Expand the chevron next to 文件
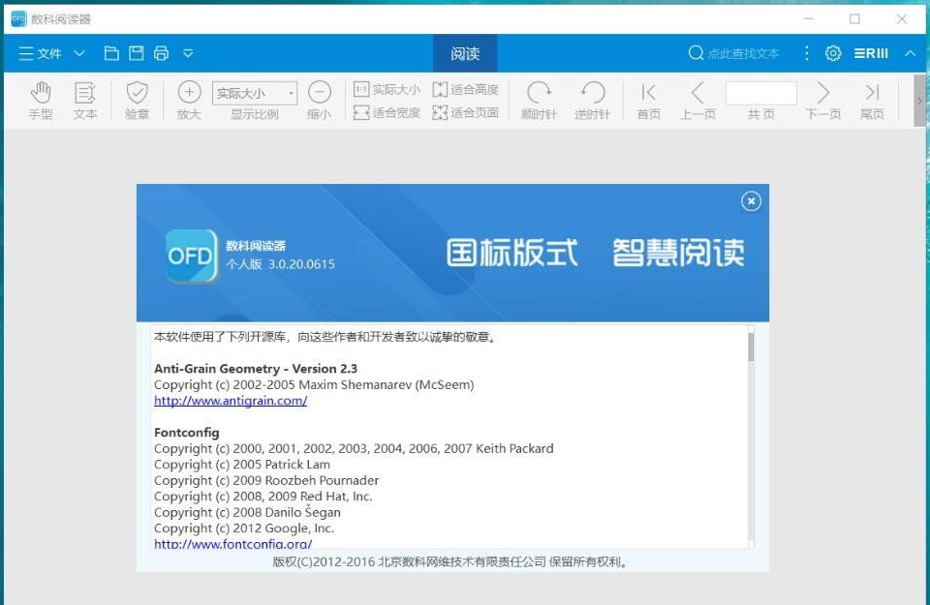The width and height of the screenshot is (930, 605). pyautogui.click(x=79, y=54)
